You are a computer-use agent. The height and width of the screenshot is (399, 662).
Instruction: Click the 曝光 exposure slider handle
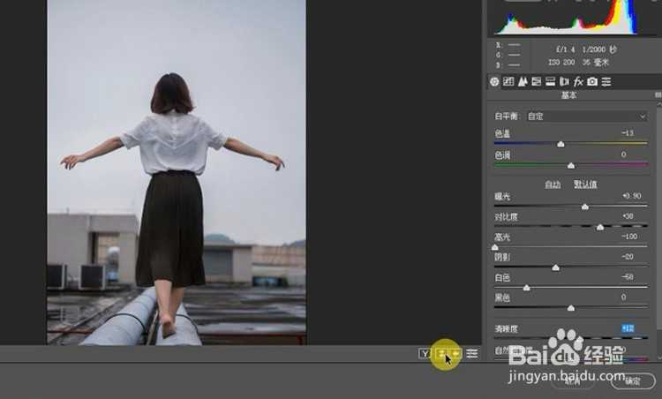point(584,207)
